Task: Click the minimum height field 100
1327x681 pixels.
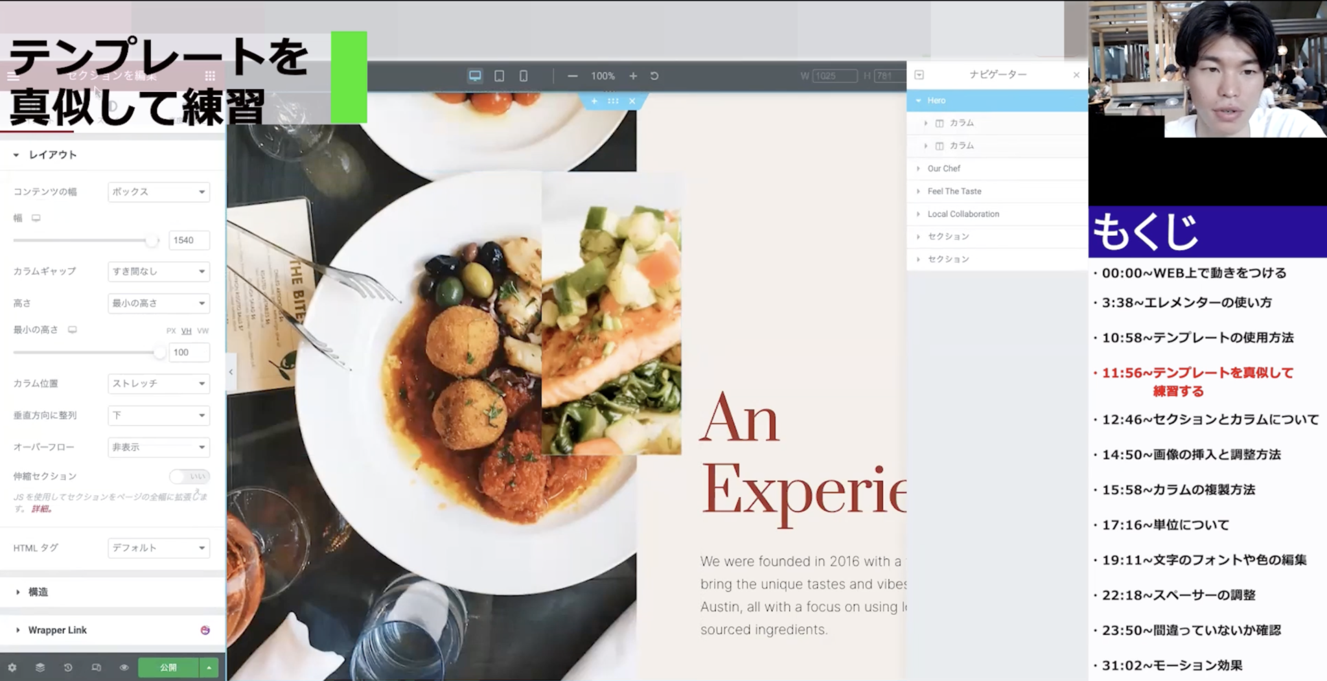Action: [x=189, y=352]
